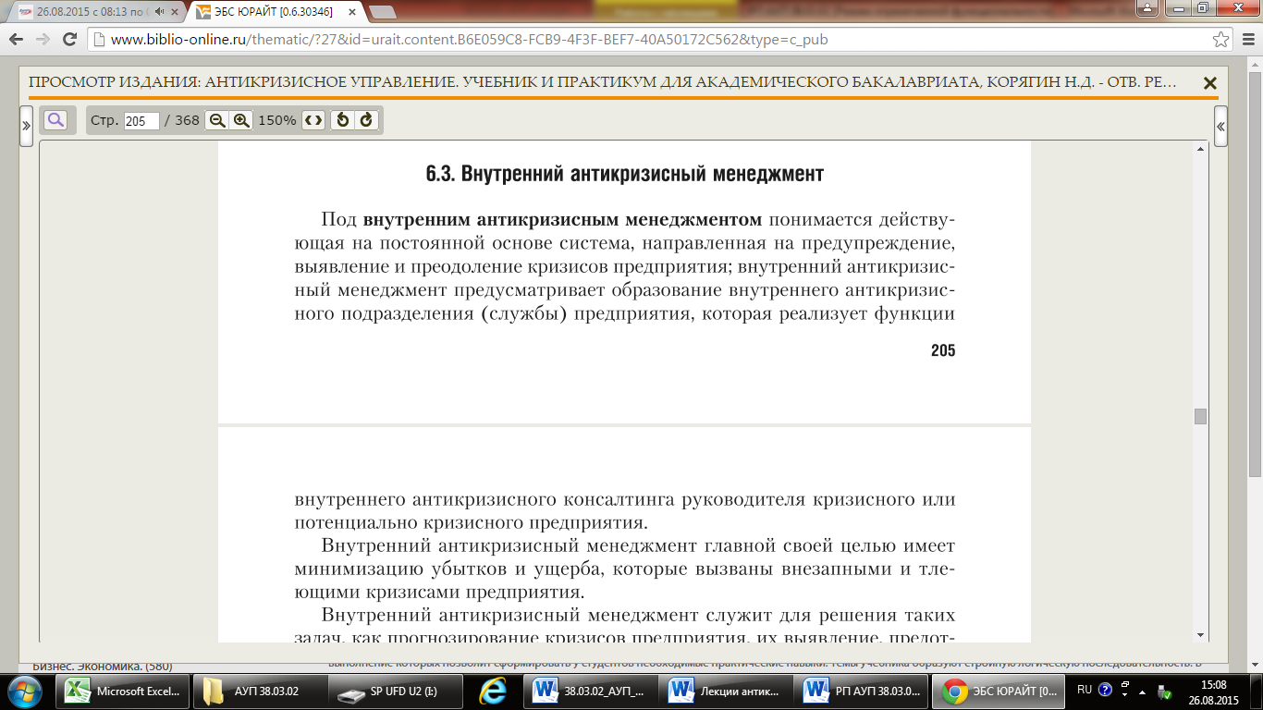Bookmark this page with the star
The image size is (1263, 710).
click(1220, 40)
